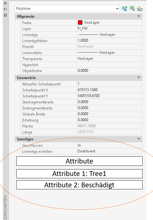Screen dimensions: 153x220
Task: Edit the Linientypfaktor value field
Action: [110, 41]
